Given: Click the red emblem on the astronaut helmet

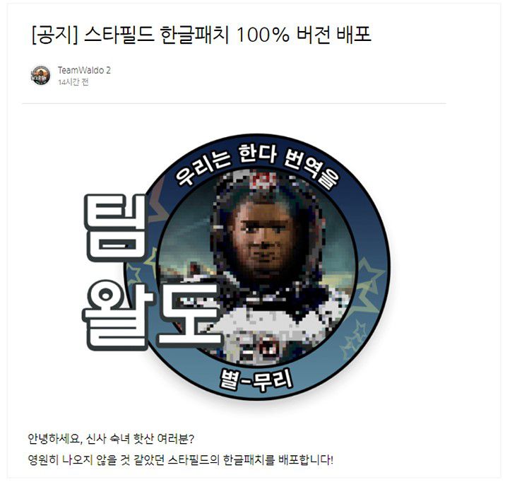Looking at the screenshot, I should (x=264, y=182).
